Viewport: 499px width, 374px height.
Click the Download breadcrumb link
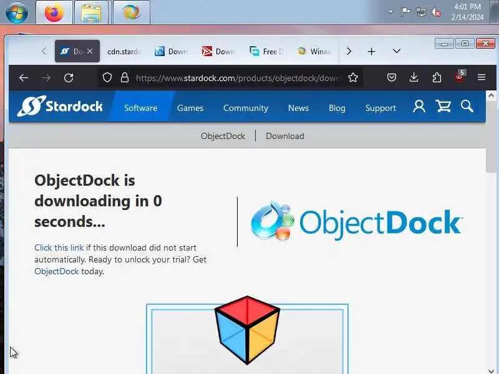pos(285,136)
